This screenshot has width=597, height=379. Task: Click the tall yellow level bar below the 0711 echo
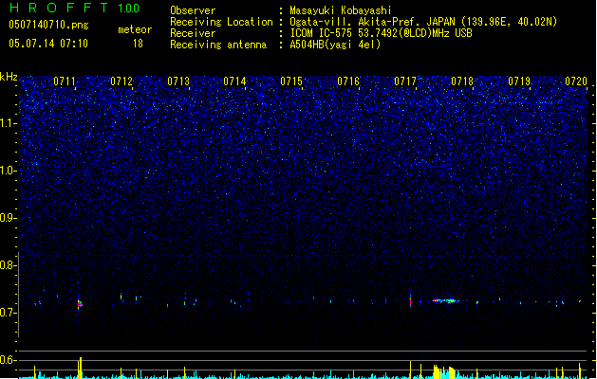pos(80,368)
